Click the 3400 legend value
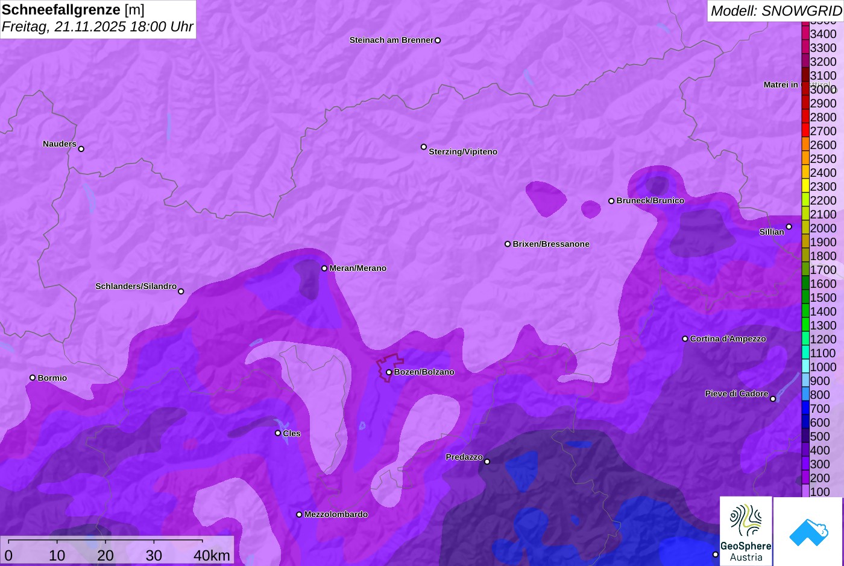844x566 pixels. click(824, 34)
